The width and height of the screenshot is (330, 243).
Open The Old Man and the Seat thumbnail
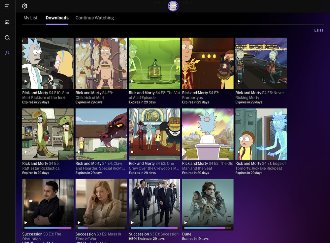click(208, 134)
